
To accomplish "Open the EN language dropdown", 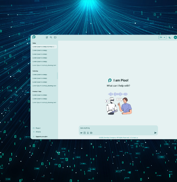I will [162, 37].
